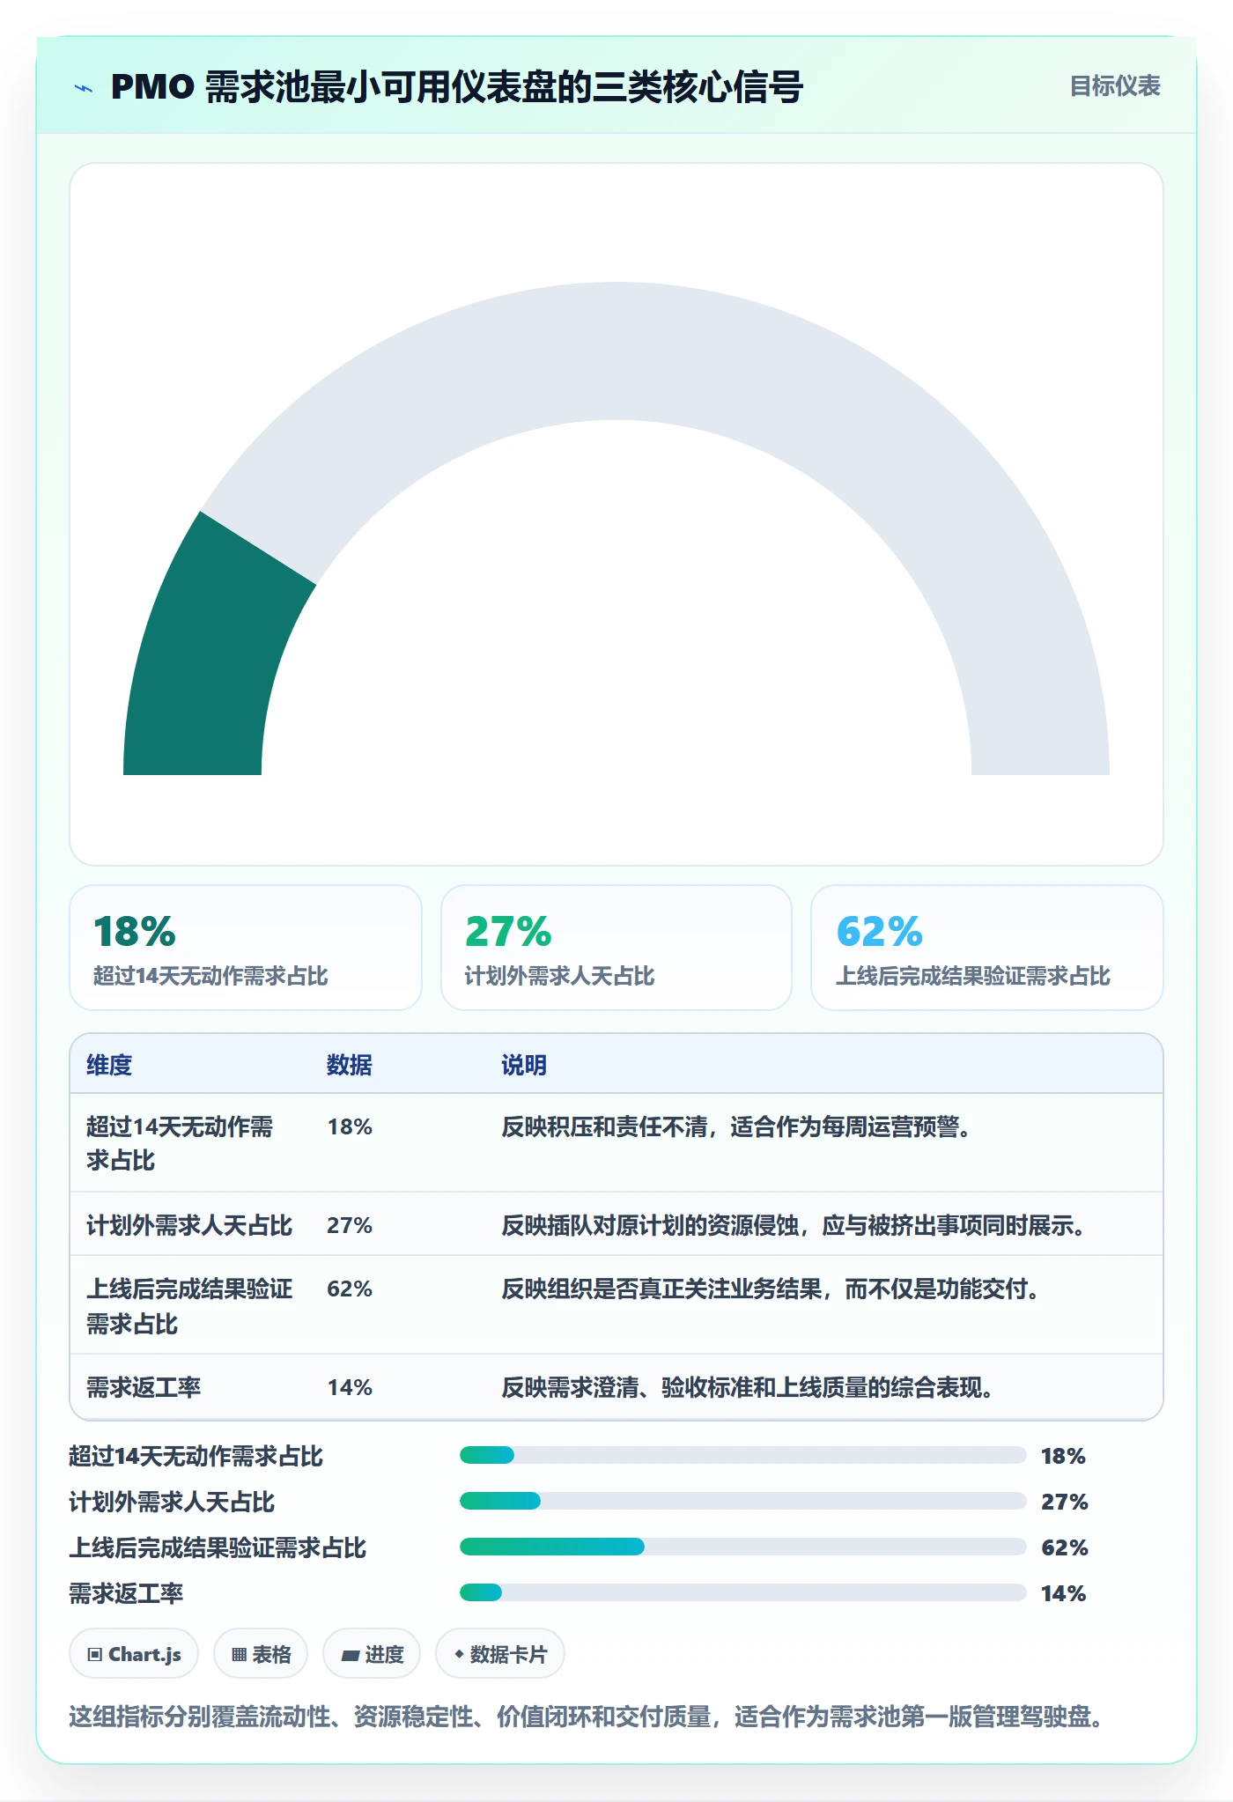Click the lightning icon beside the PMO title
This screenshot has height=1802, width=1233.
click(x=84, y=88)
